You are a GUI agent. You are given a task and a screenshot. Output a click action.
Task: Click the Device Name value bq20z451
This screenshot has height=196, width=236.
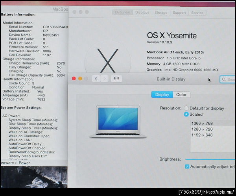51,35
